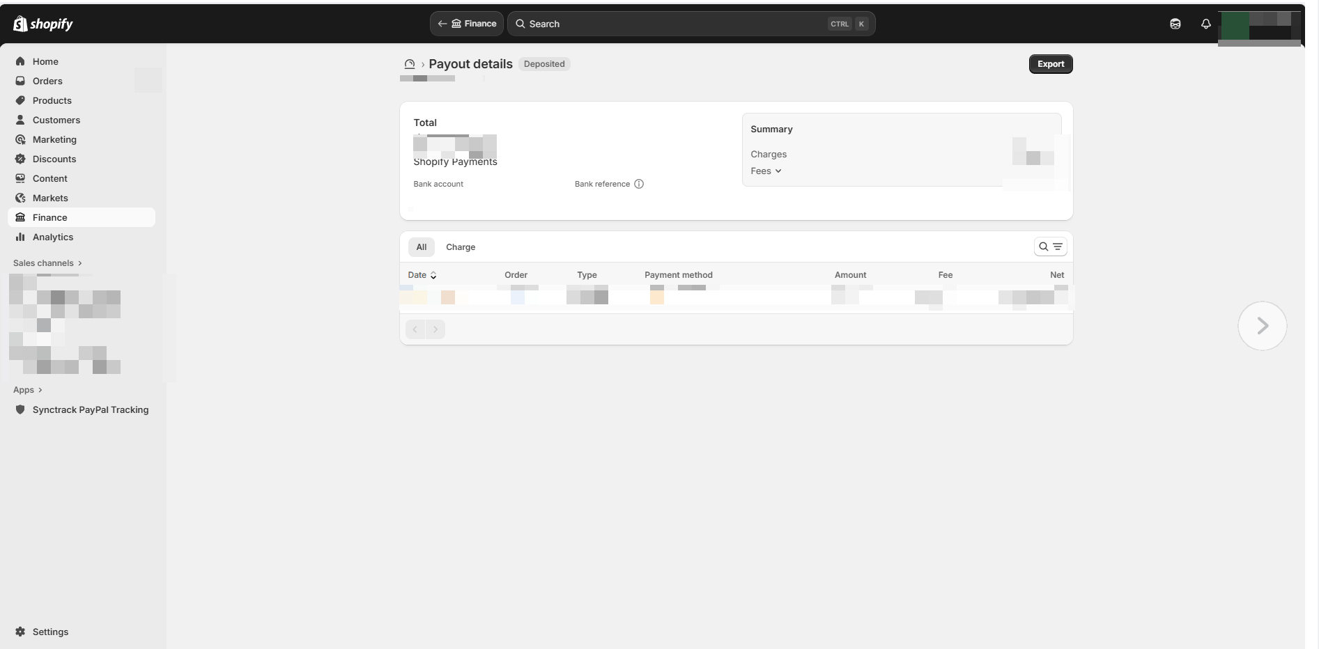Screen dimensions: 1319x649
Task: Click the Finance breadcrumb icon beside Payout details
Action: coord(410,64)
